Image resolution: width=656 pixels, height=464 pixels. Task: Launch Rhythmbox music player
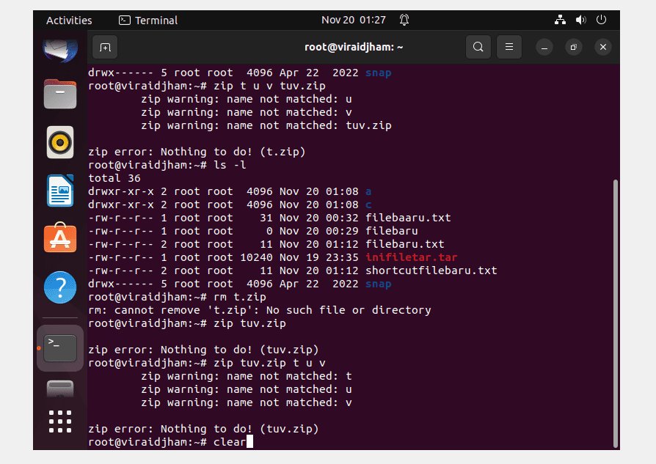coord(60,142)
